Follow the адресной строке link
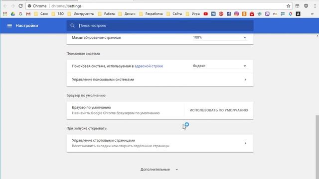 tap(149, 66)
